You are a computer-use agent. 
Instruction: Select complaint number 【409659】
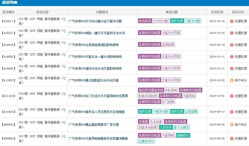click(9, 138)
